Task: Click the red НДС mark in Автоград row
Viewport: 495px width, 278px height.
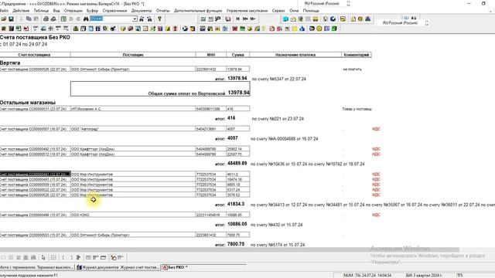Action: click(376, 129)
